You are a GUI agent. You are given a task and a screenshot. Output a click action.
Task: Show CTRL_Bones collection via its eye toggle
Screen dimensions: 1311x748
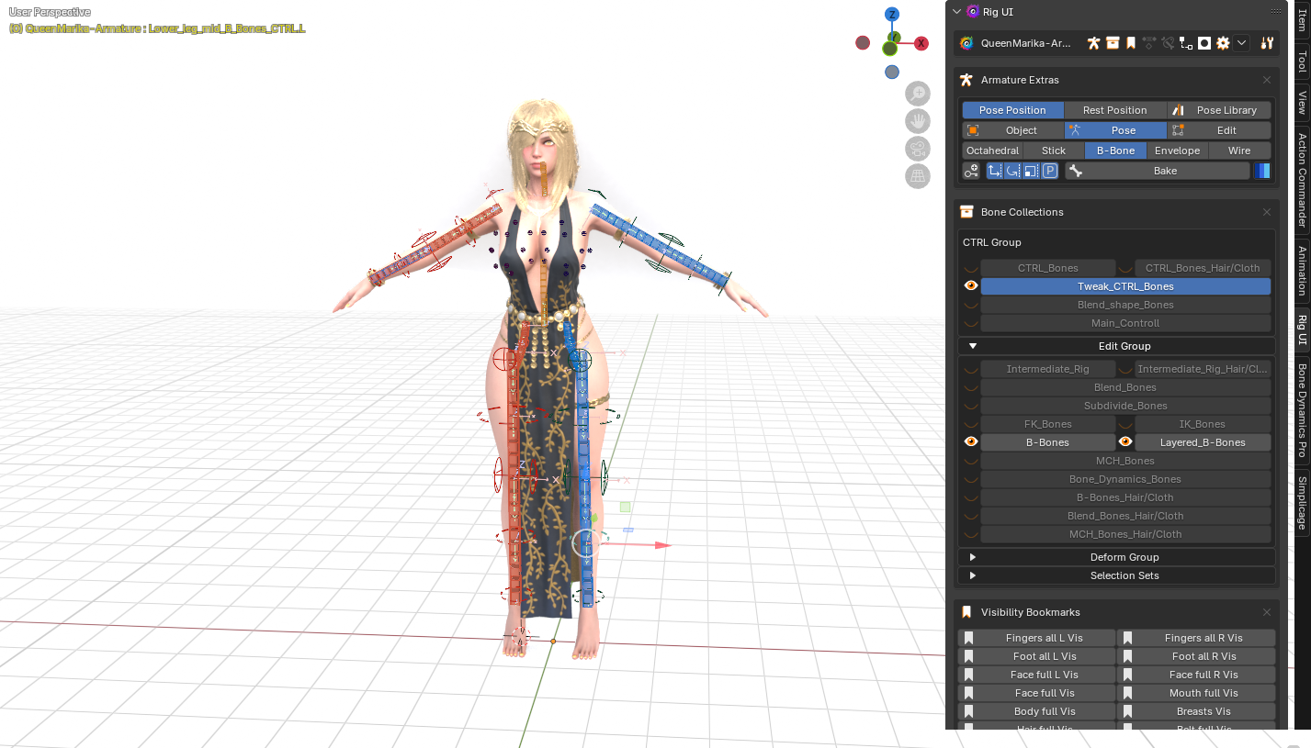[970, 268]
